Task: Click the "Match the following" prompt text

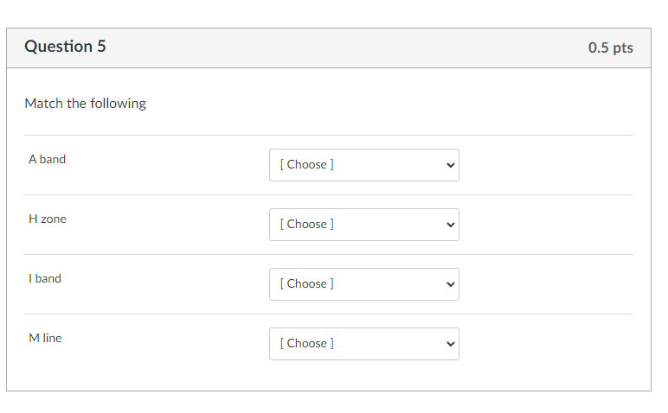Action: click(85, 104)
